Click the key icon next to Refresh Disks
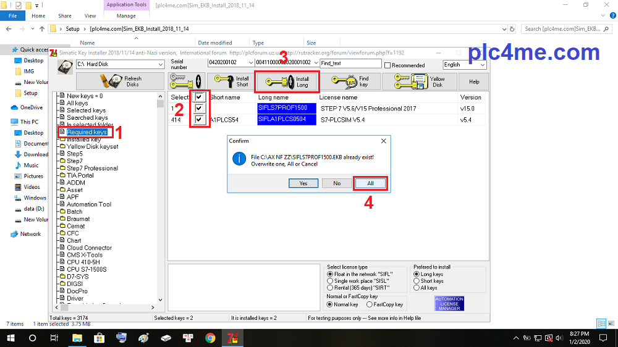The height and width of the screenshot is (347, 618). (185, 82)
